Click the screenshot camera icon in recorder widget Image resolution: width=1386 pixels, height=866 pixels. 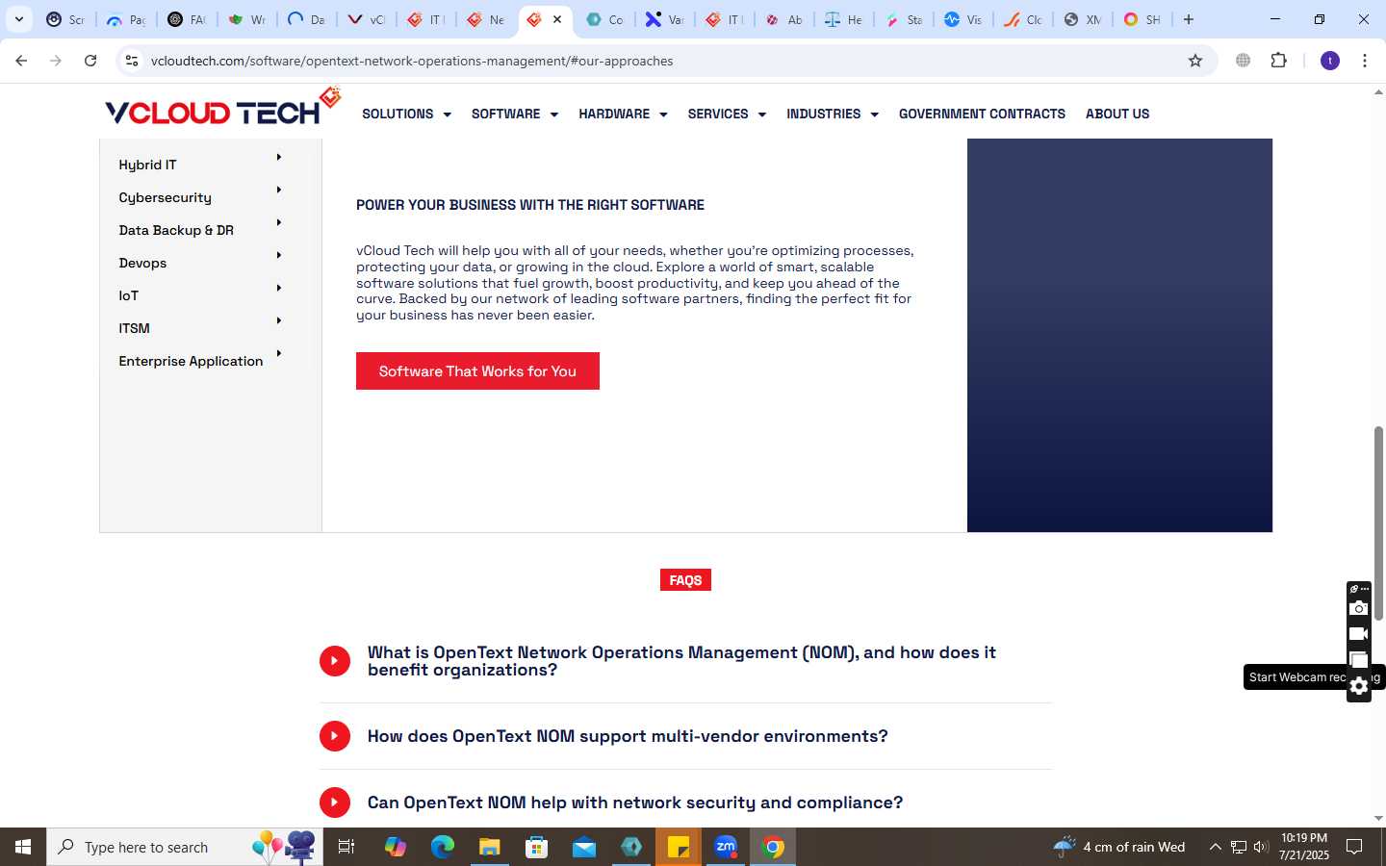(x=1358, y=608)
